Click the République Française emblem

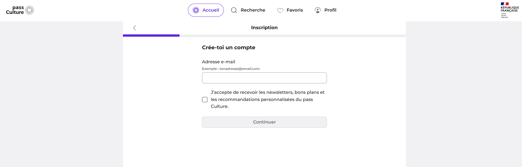[510, 10]
